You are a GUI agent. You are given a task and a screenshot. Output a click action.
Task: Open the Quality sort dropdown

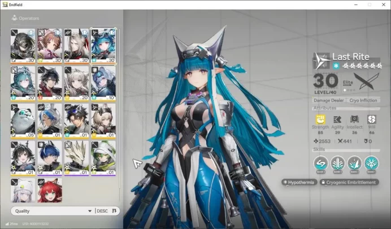pos(53,211)
